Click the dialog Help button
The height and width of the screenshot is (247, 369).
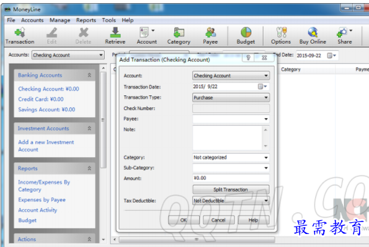click(254, 220)
